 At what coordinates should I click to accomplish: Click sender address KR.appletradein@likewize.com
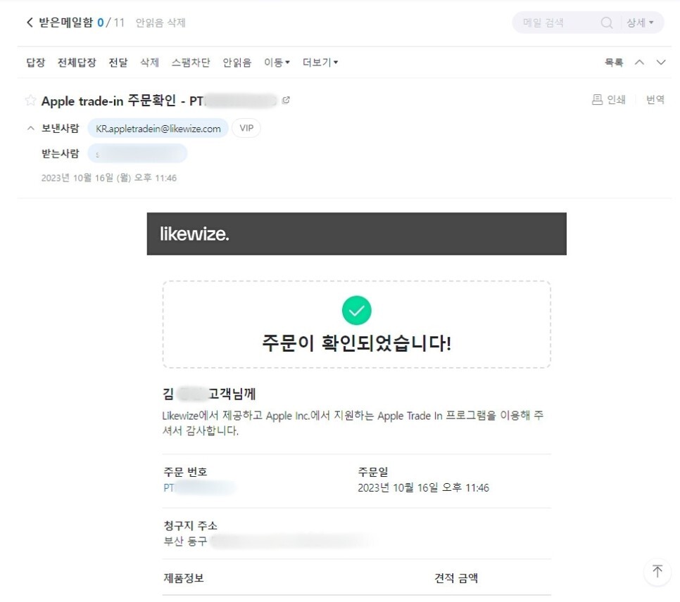[x=158, y=129]
